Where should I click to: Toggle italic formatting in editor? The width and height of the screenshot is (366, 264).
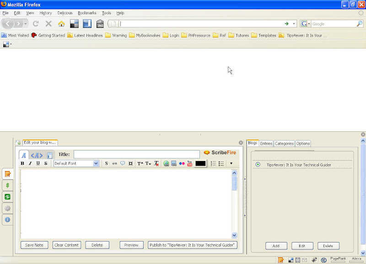30,163
